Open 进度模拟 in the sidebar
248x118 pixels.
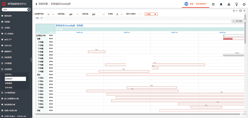pyautogui.click(x=9, y=83)
